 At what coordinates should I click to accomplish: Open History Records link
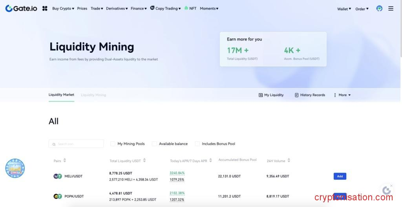(x=312, y=95)
